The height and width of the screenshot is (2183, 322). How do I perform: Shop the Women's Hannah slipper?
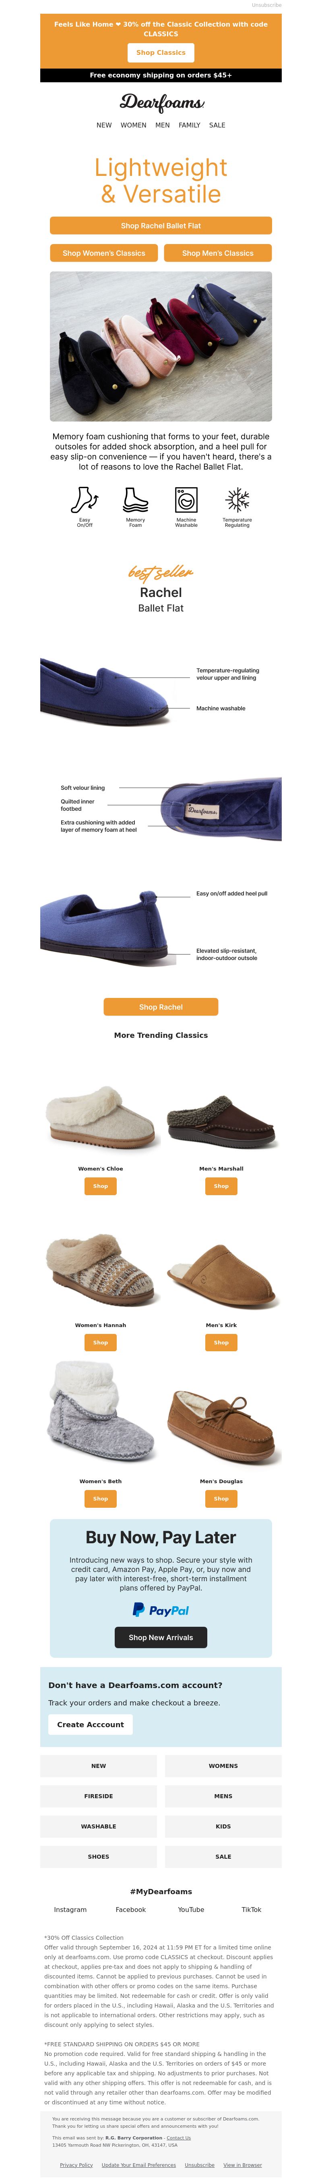click(x=101, y=1342)
